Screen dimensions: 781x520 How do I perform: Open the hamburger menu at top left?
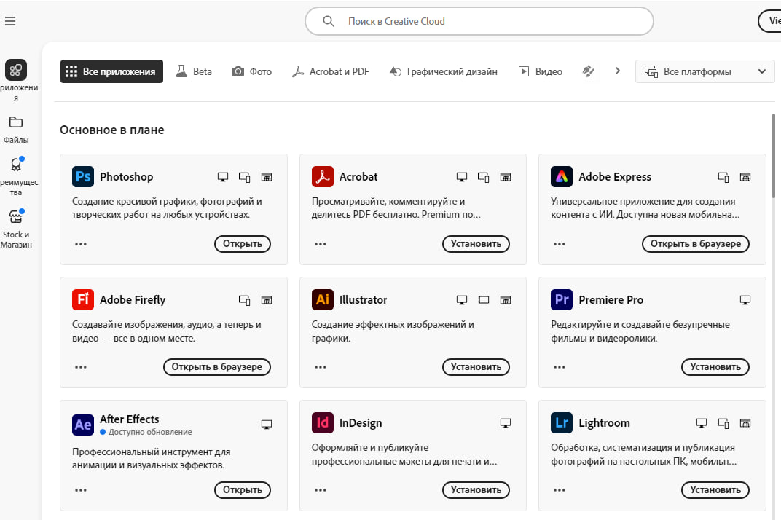click(10, 21)
